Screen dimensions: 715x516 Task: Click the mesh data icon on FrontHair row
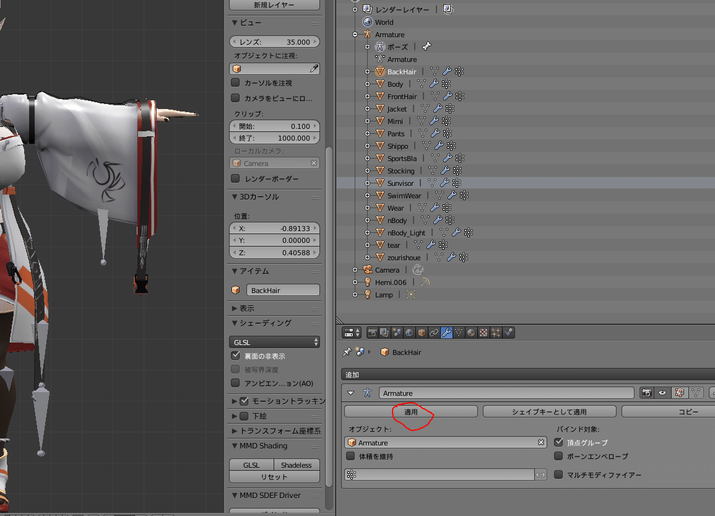click(435, 96)
